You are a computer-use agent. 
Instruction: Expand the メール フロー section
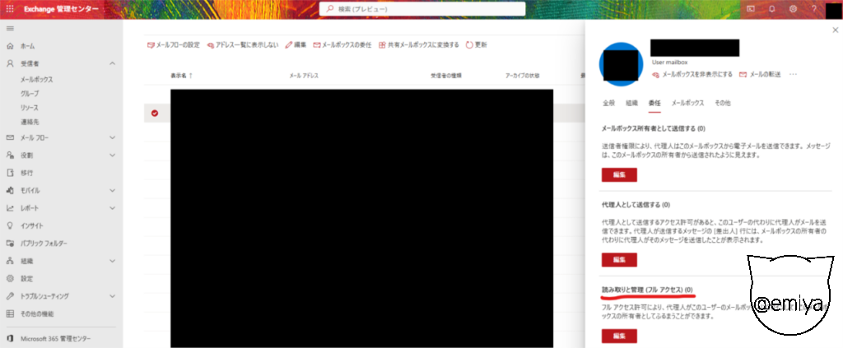(x=112, y=137)
